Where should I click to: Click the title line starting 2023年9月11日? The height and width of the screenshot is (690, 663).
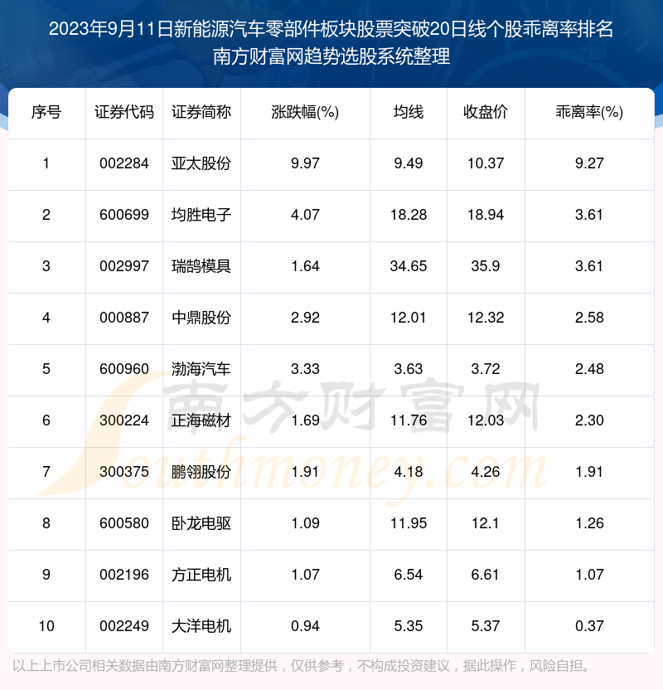(x=331, y=29)
